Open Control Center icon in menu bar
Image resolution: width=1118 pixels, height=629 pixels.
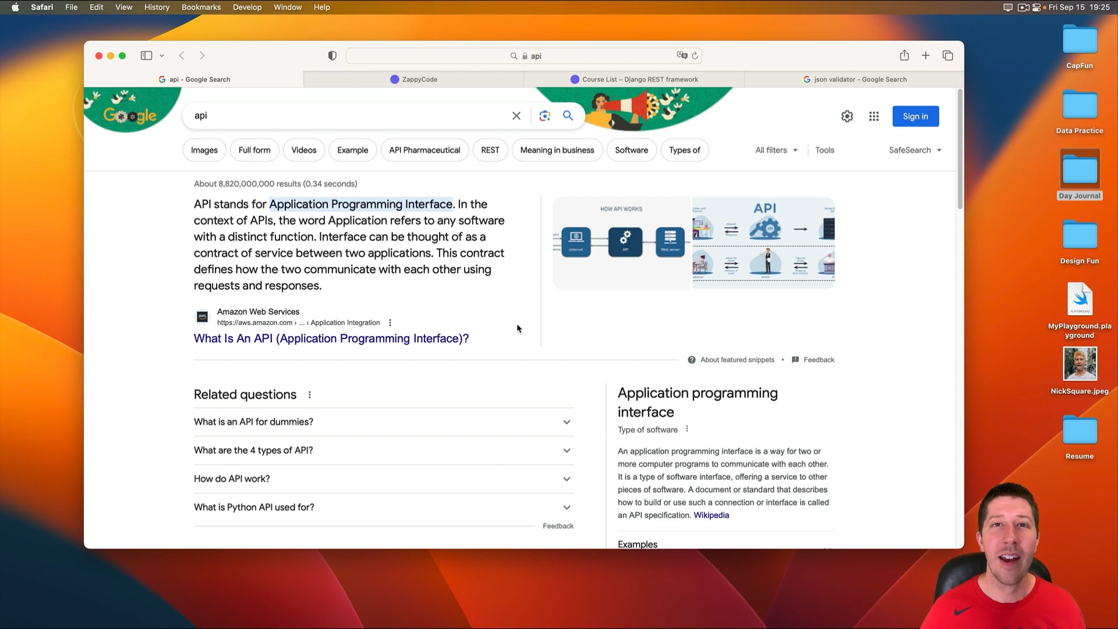(x=1036, y=7)
